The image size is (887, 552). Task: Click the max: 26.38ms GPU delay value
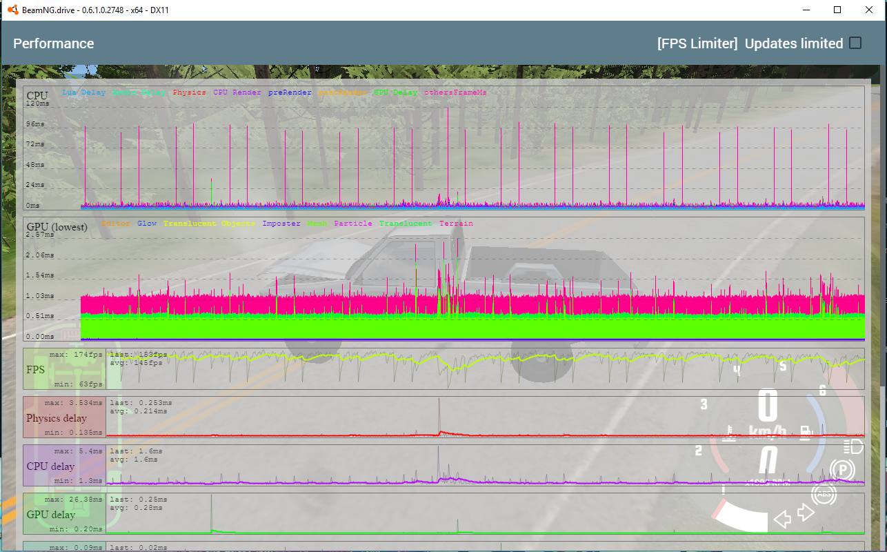pyautogui.click(x=74, y=499)
